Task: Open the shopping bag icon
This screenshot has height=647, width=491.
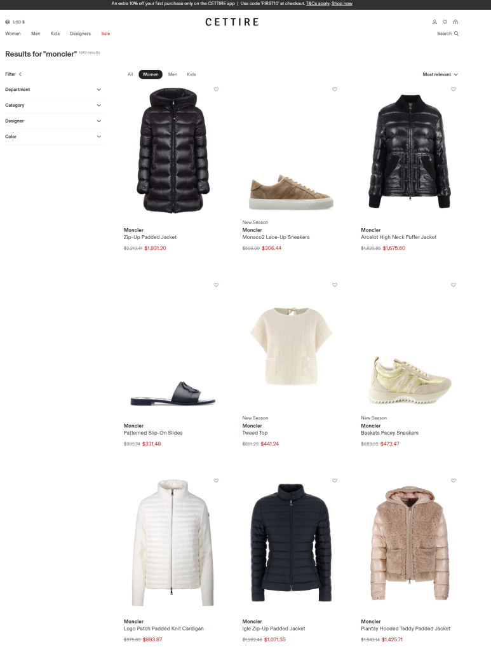Action: tap(455, 22)
